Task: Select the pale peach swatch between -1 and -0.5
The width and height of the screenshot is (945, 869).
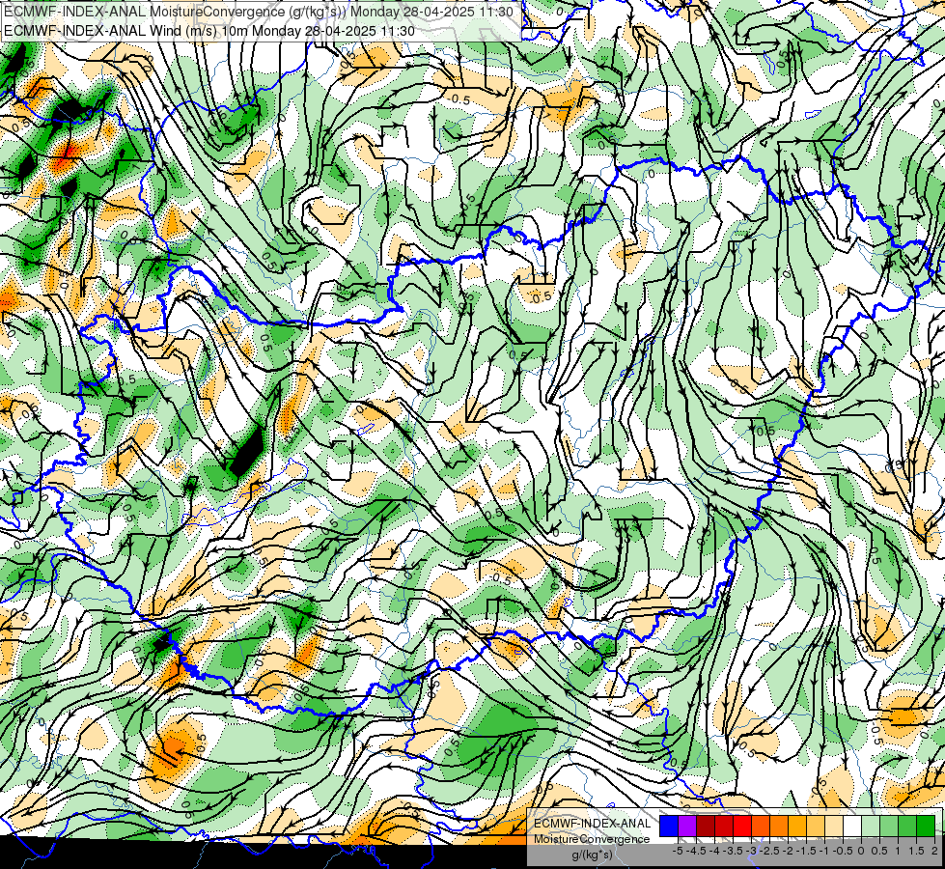Action: 834,826
